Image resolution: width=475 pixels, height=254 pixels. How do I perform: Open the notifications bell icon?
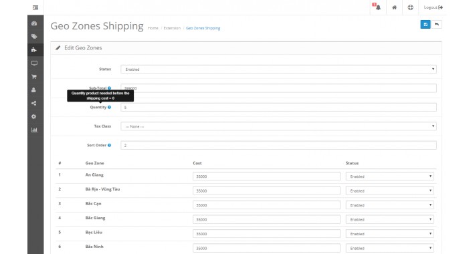click(x=378, y=7)
